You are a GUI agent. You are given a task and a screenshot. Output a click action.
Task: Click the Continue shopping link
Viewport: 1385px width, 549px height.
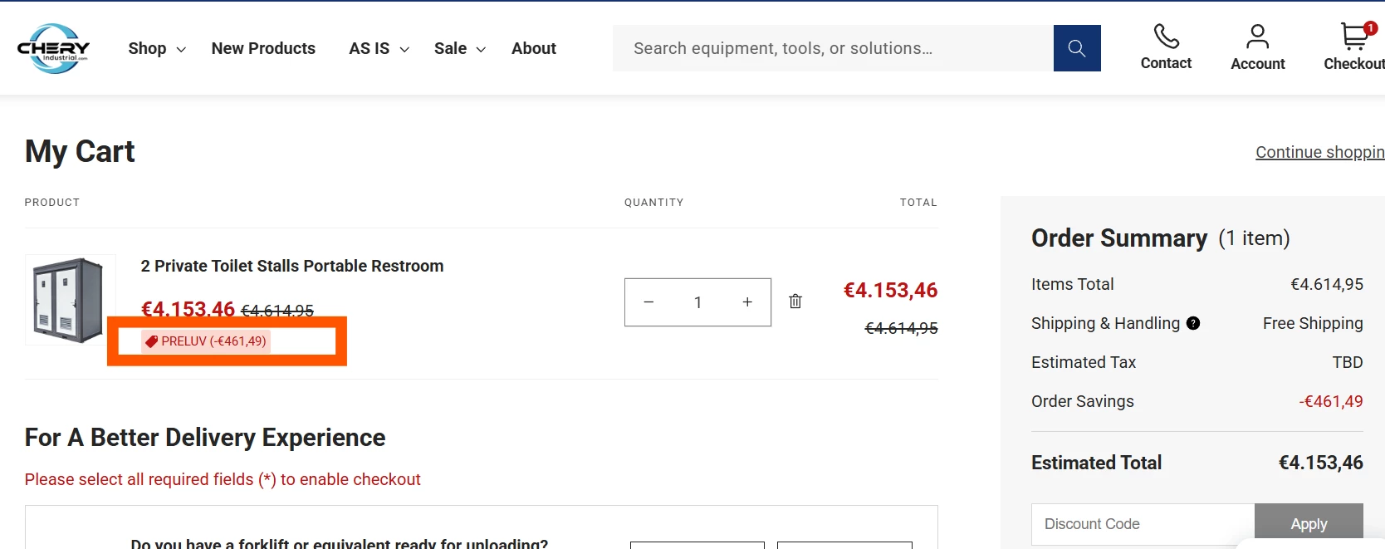click(1319, 152)
